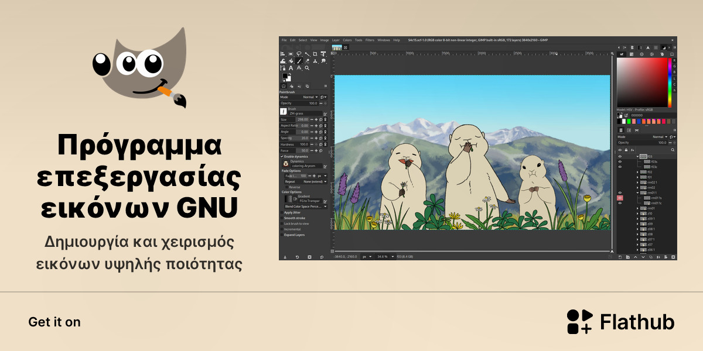Expand the f02 layer group
Viewport: 703px width, 351px height.
click(637, 172)
